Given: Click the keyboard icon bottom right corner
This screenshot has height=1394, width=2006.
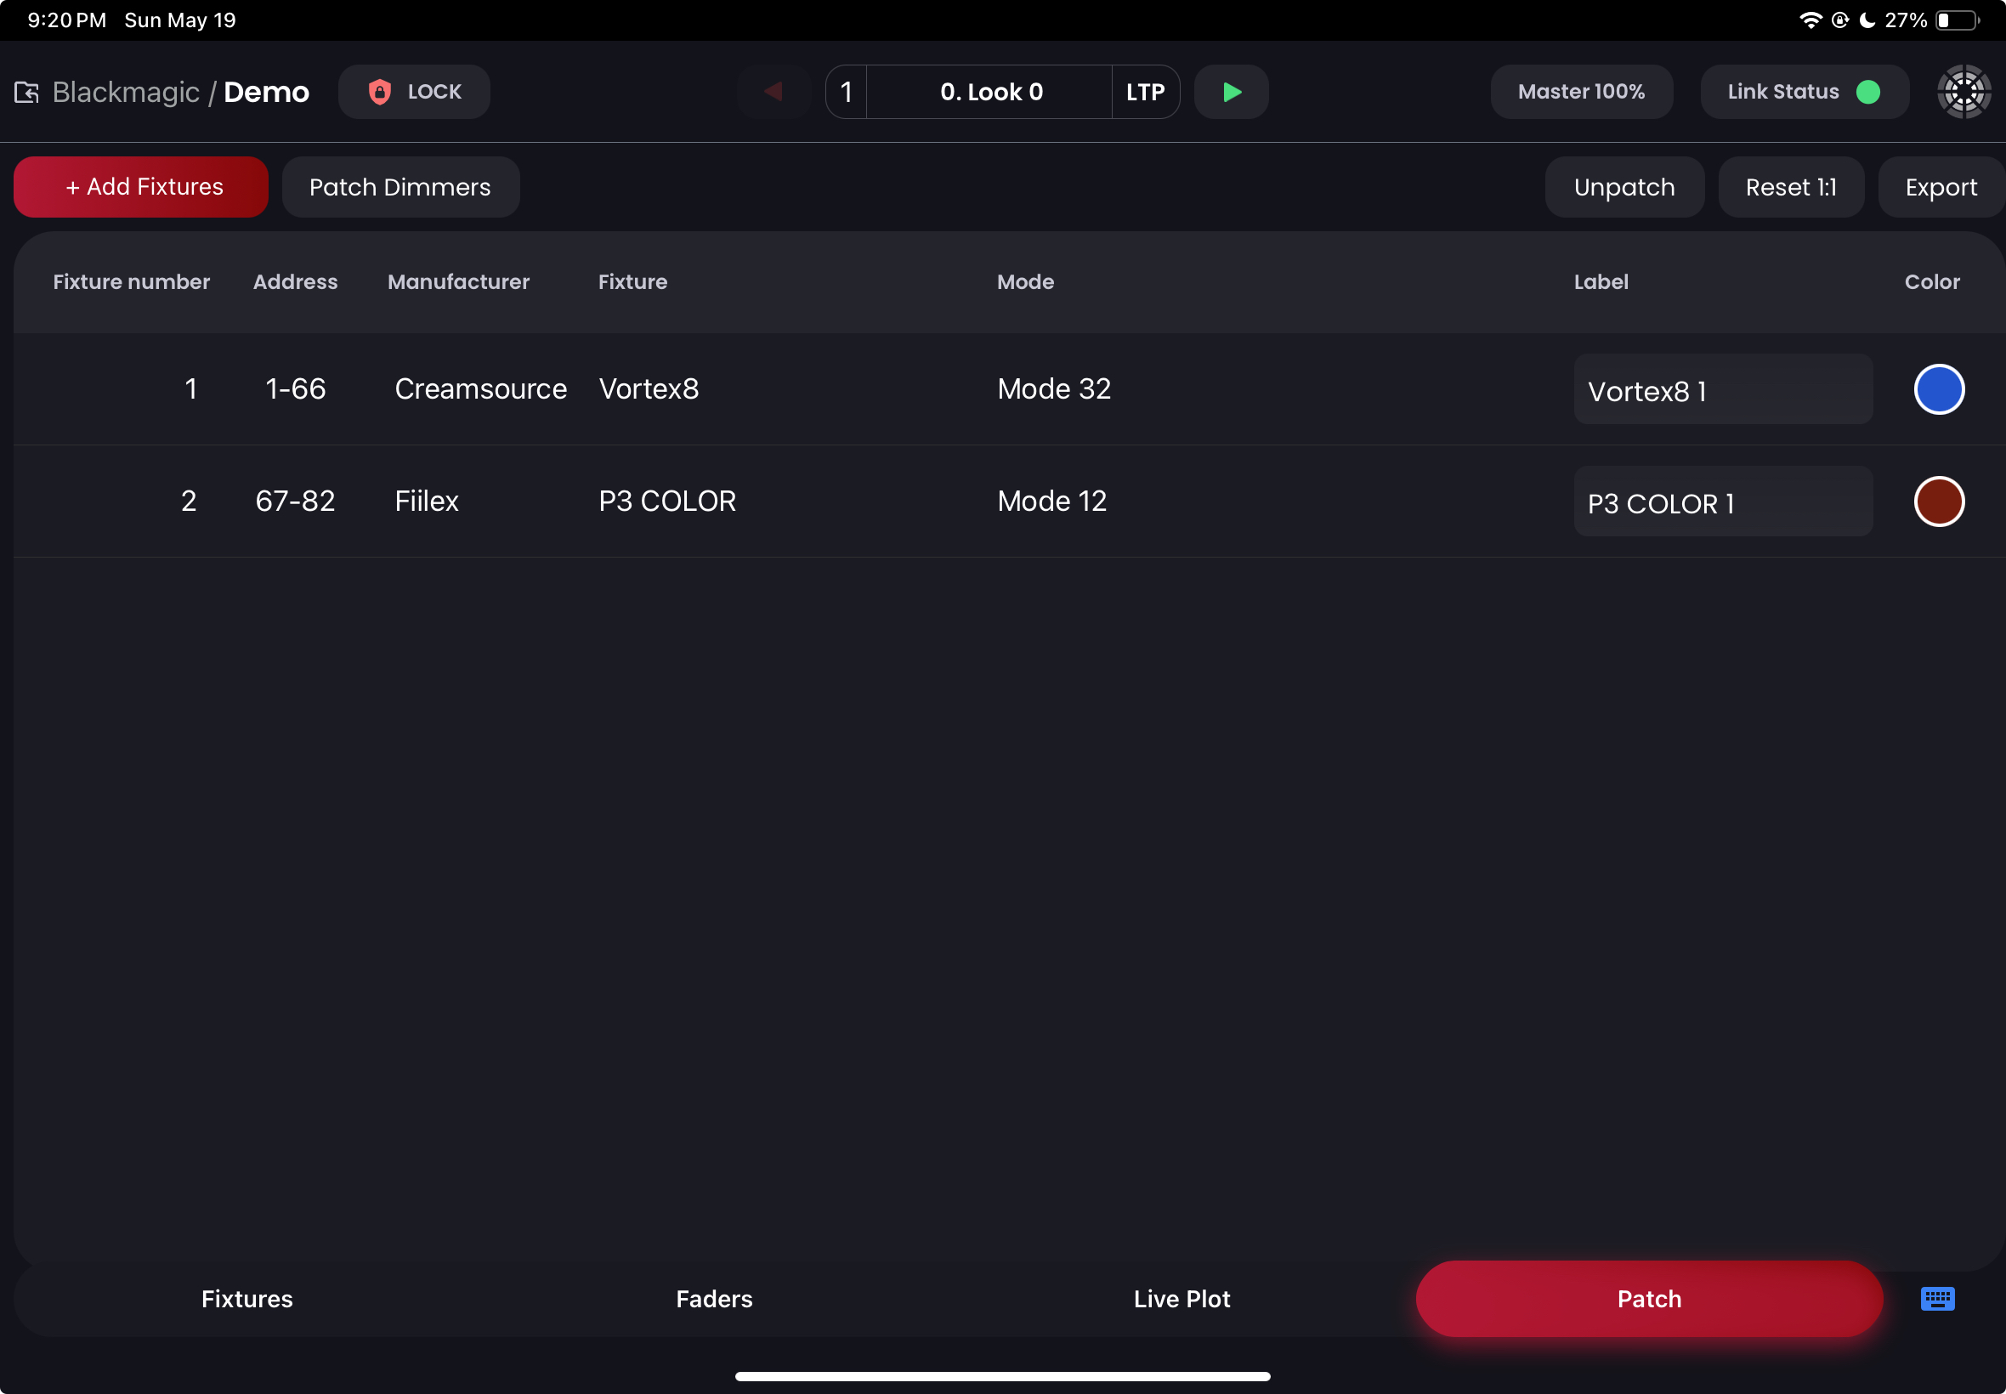Looking at the screenshot, I should tap(1937, 1298).
